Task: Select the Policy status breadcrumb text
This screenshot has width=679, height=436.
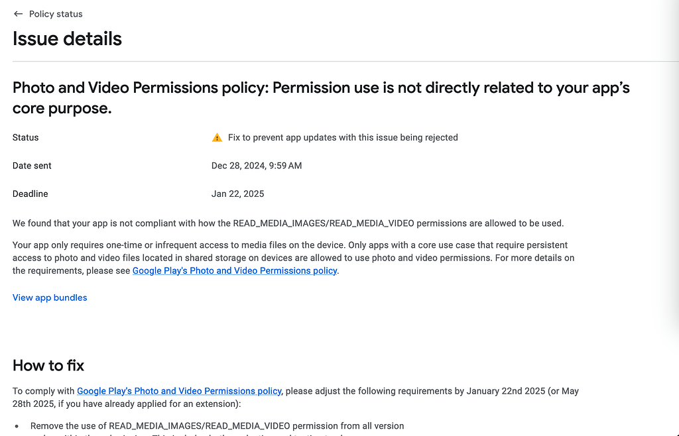Action: click(x=55, y=13)
